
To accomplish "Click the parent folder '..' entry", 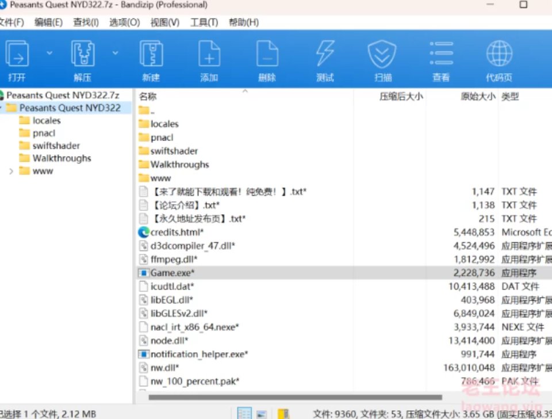I will pyautogui.click(x=147, y=111).
